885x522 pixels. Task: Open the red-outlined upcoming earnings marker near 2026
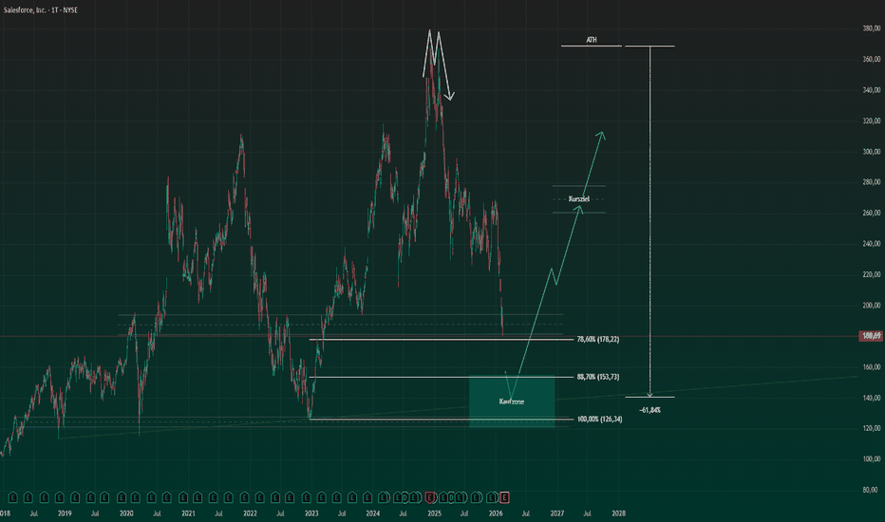pos(504,497)
